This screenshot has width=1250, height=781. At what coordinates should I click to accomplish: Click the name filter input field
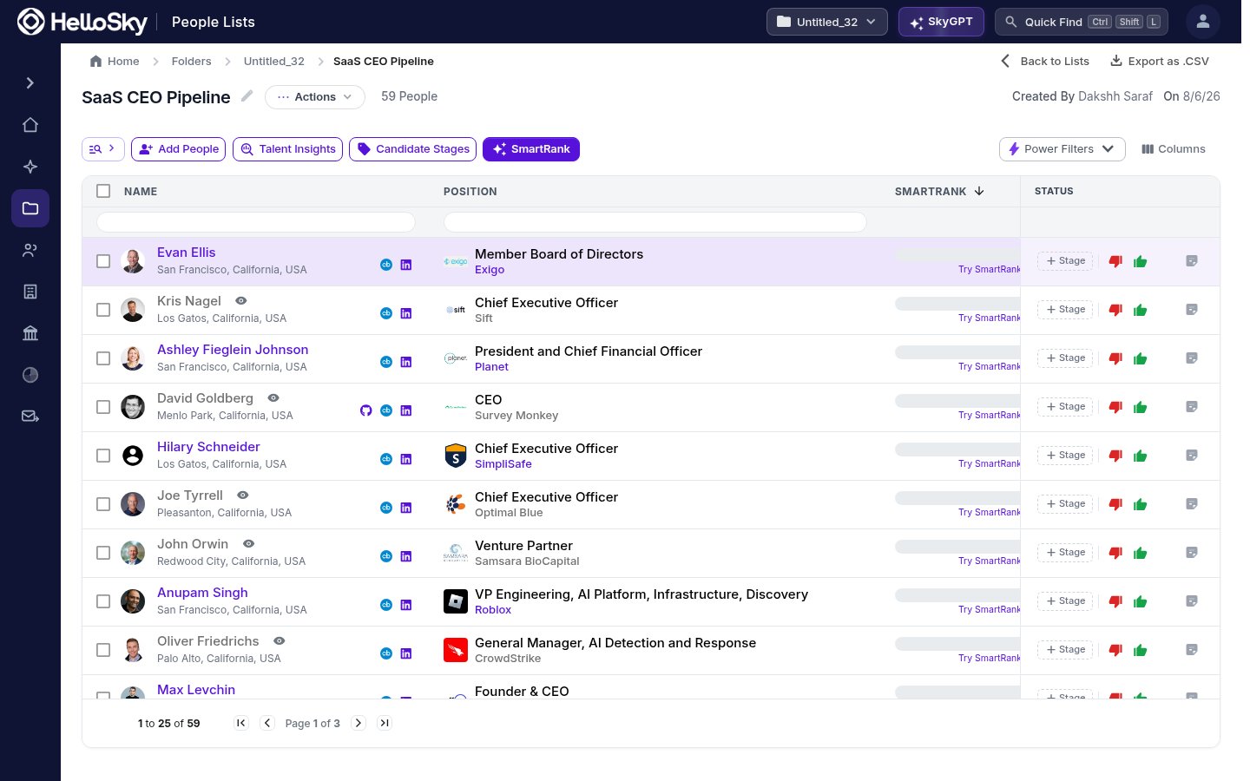pyautogui.click(x=256, y=222)
